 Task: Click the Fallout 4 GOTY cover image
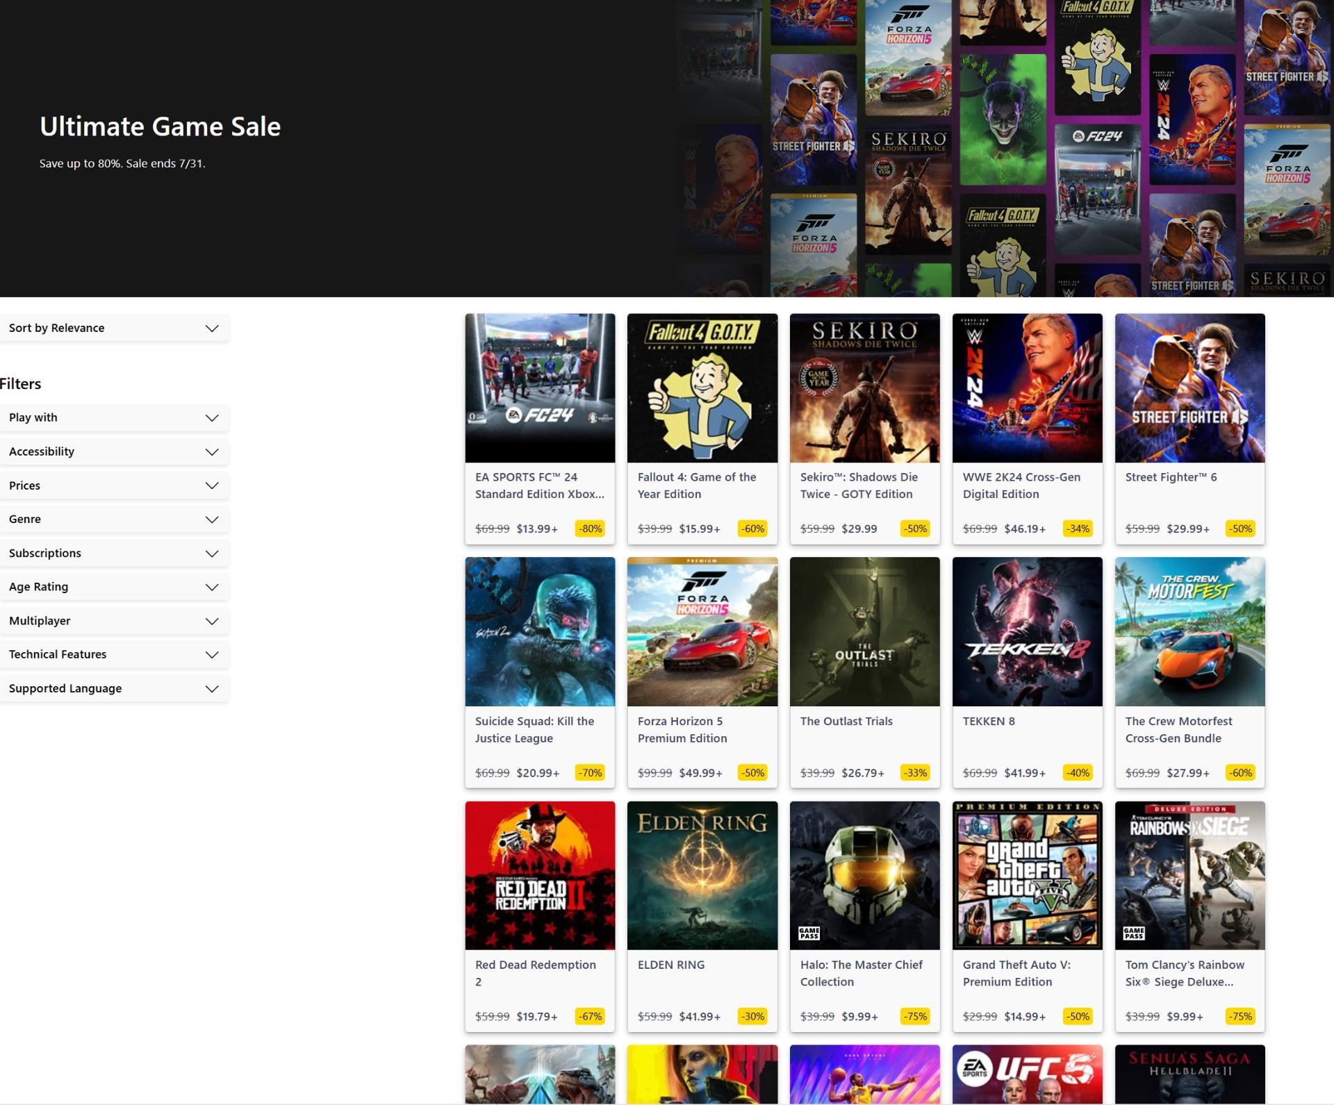click(702, 388)
